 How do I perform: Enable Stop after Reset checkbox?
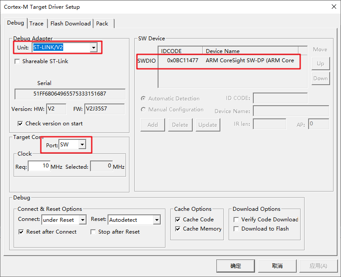click(x=93, y=232)
